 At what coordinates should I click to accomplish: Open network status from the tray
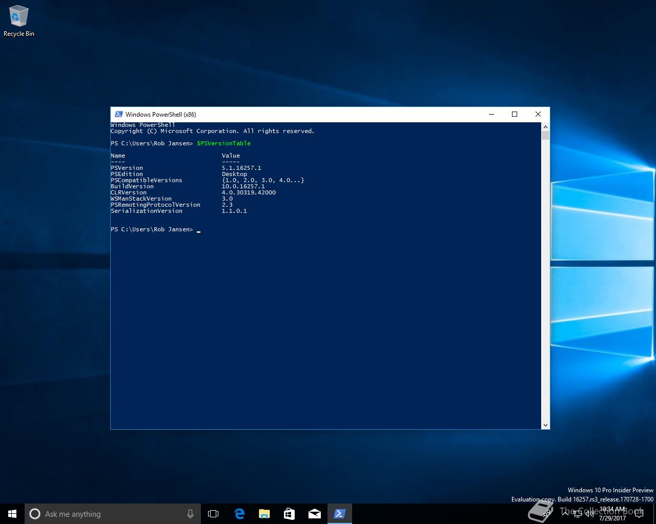(578, 514)
